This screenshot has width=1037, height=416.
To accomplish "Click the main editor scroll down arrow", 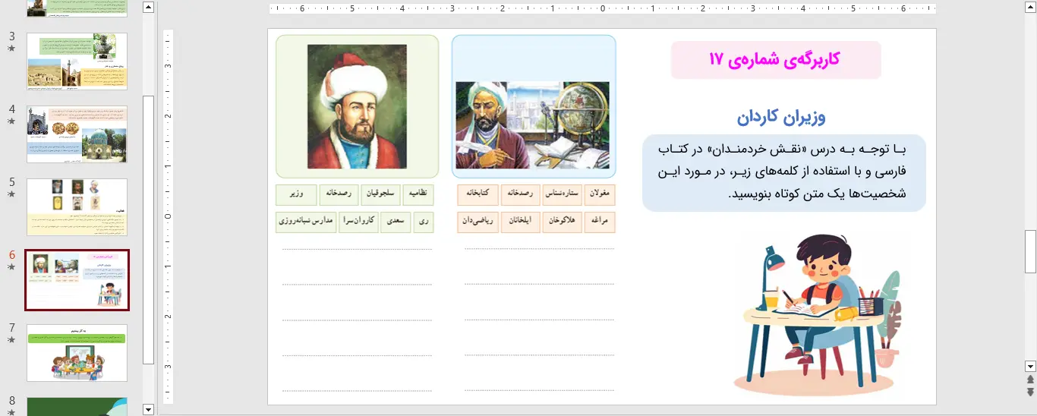I will point(1030,365).
